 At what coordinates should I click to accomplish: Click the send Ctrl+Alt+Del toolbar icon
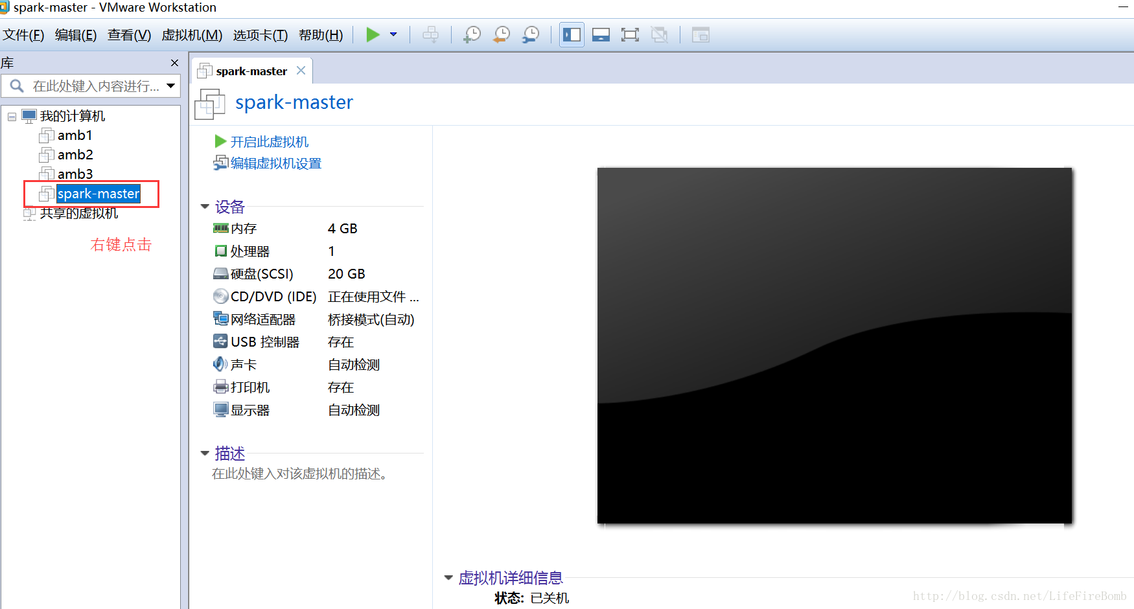(430, 34)
